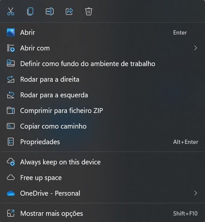Select Abrir to open the image
This screenshot has height=222, width=205.
click(28, 33)
